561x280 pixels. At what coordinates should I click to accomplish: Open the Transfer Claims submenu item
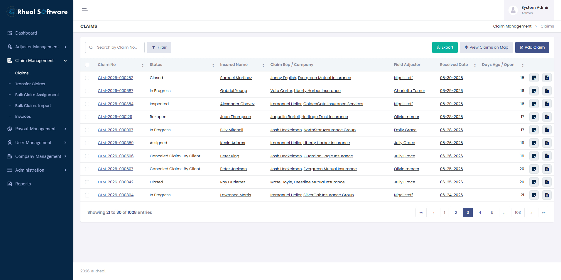30,84
